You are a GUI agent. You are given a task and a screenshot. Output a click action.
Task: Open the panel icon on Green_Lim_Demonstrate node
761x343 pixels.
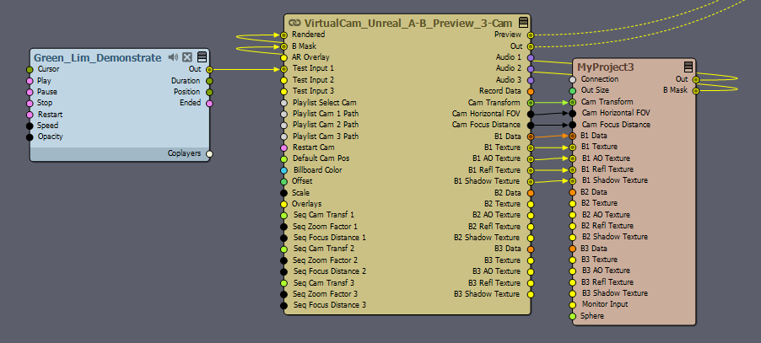(202, 57)
